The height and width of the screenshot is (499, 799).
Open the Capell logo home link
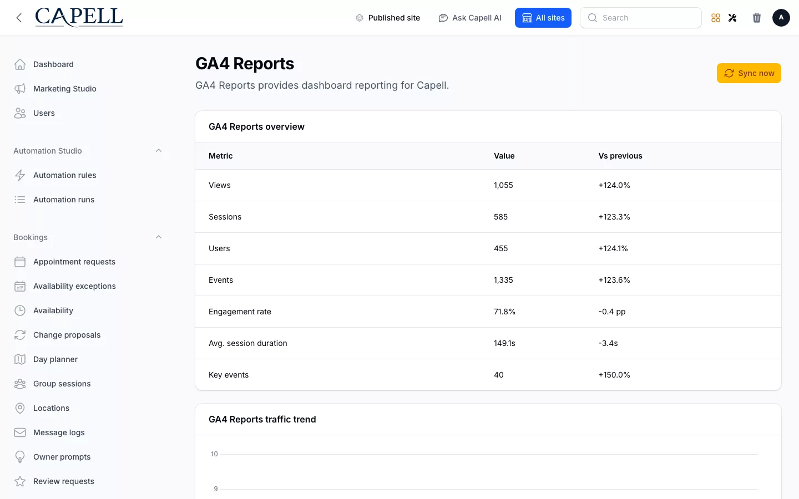coord(79,18)
